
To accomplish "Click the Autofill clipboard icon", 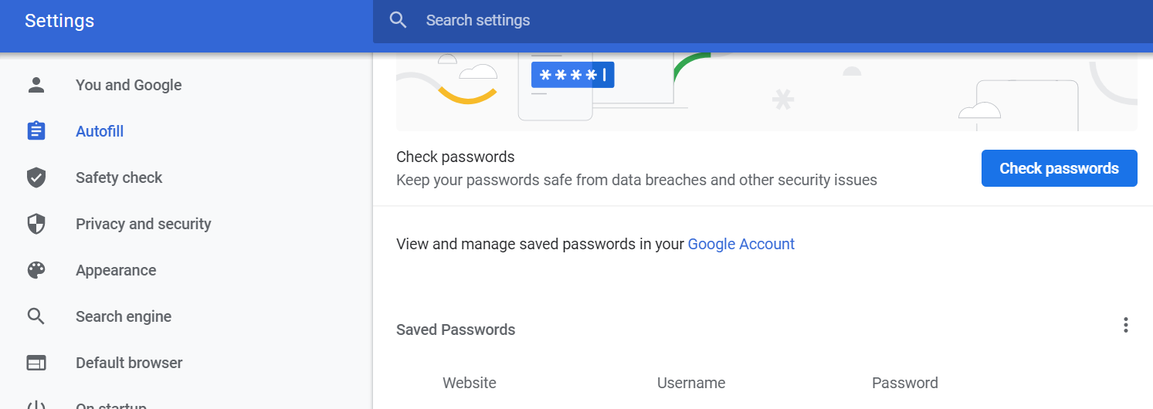I will pyautogui.click(x=36, y=131).
